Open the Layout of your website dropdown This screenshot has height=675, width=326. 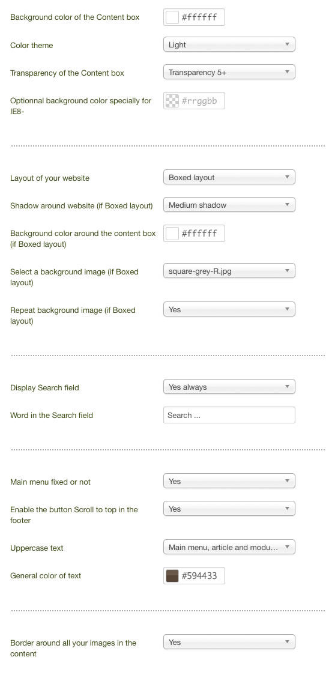pos(229,177)
